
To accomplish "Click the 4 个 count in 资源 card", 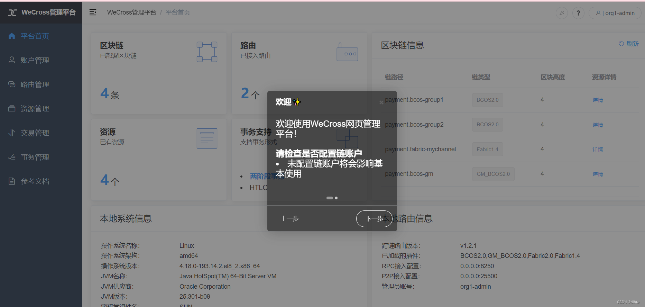I will click(x=110, y=180).
